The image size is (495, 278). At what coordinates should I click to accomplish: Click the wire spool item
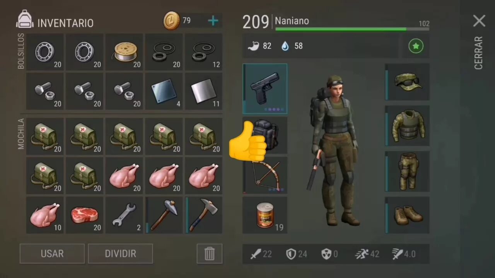[124, 52]
